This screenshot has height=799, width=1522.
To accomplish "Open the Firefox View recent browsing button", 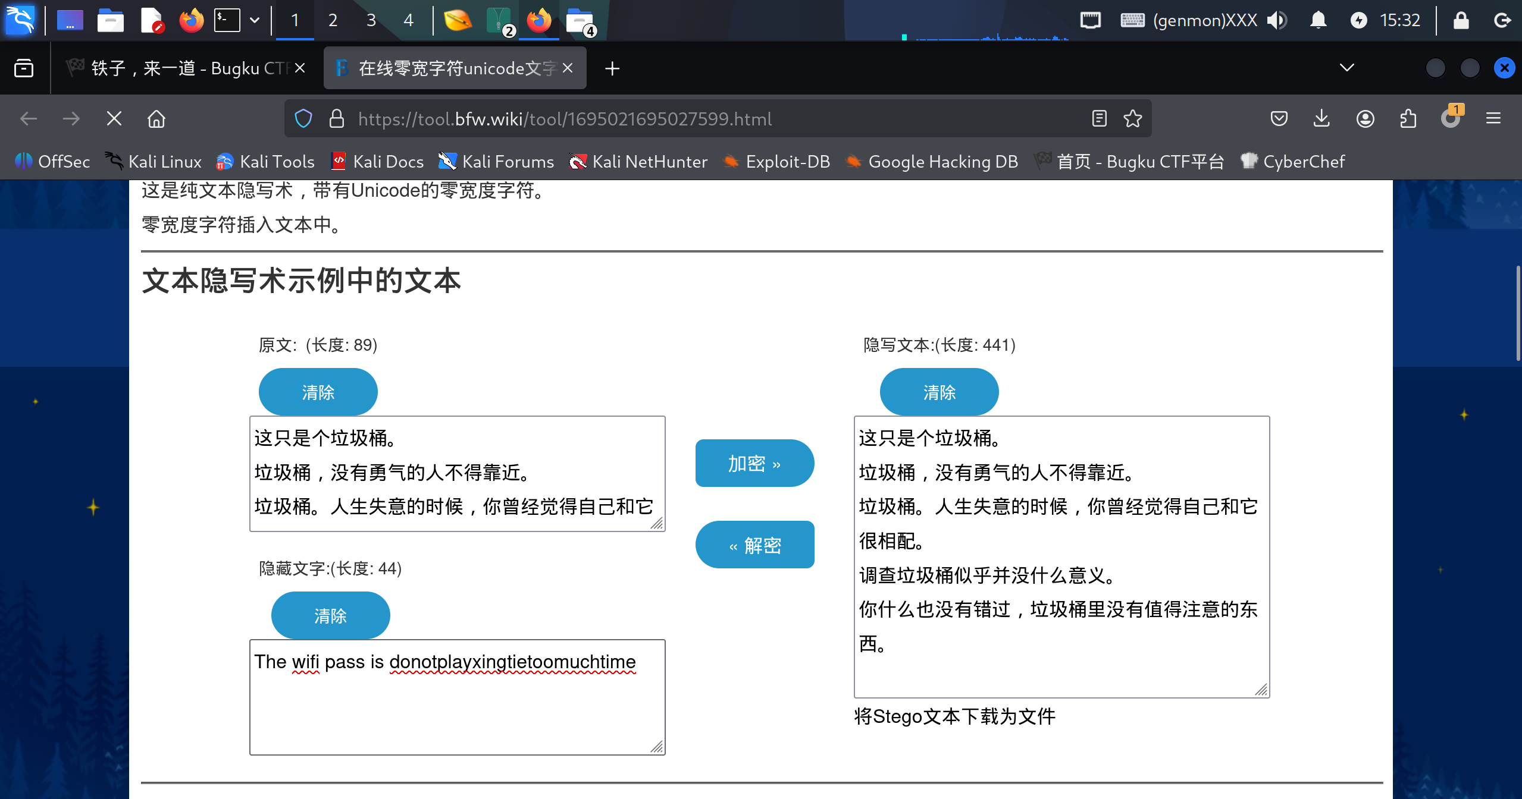I will [24, 68].
